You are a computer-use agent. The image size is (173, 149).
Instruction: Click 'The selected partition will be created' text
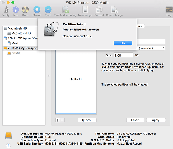[125, 85]
